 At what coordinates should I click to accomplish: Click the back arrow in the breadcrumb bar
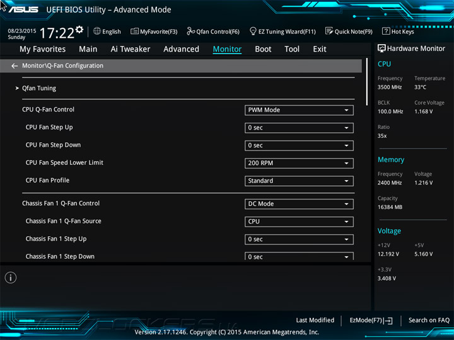click(15, 66)
